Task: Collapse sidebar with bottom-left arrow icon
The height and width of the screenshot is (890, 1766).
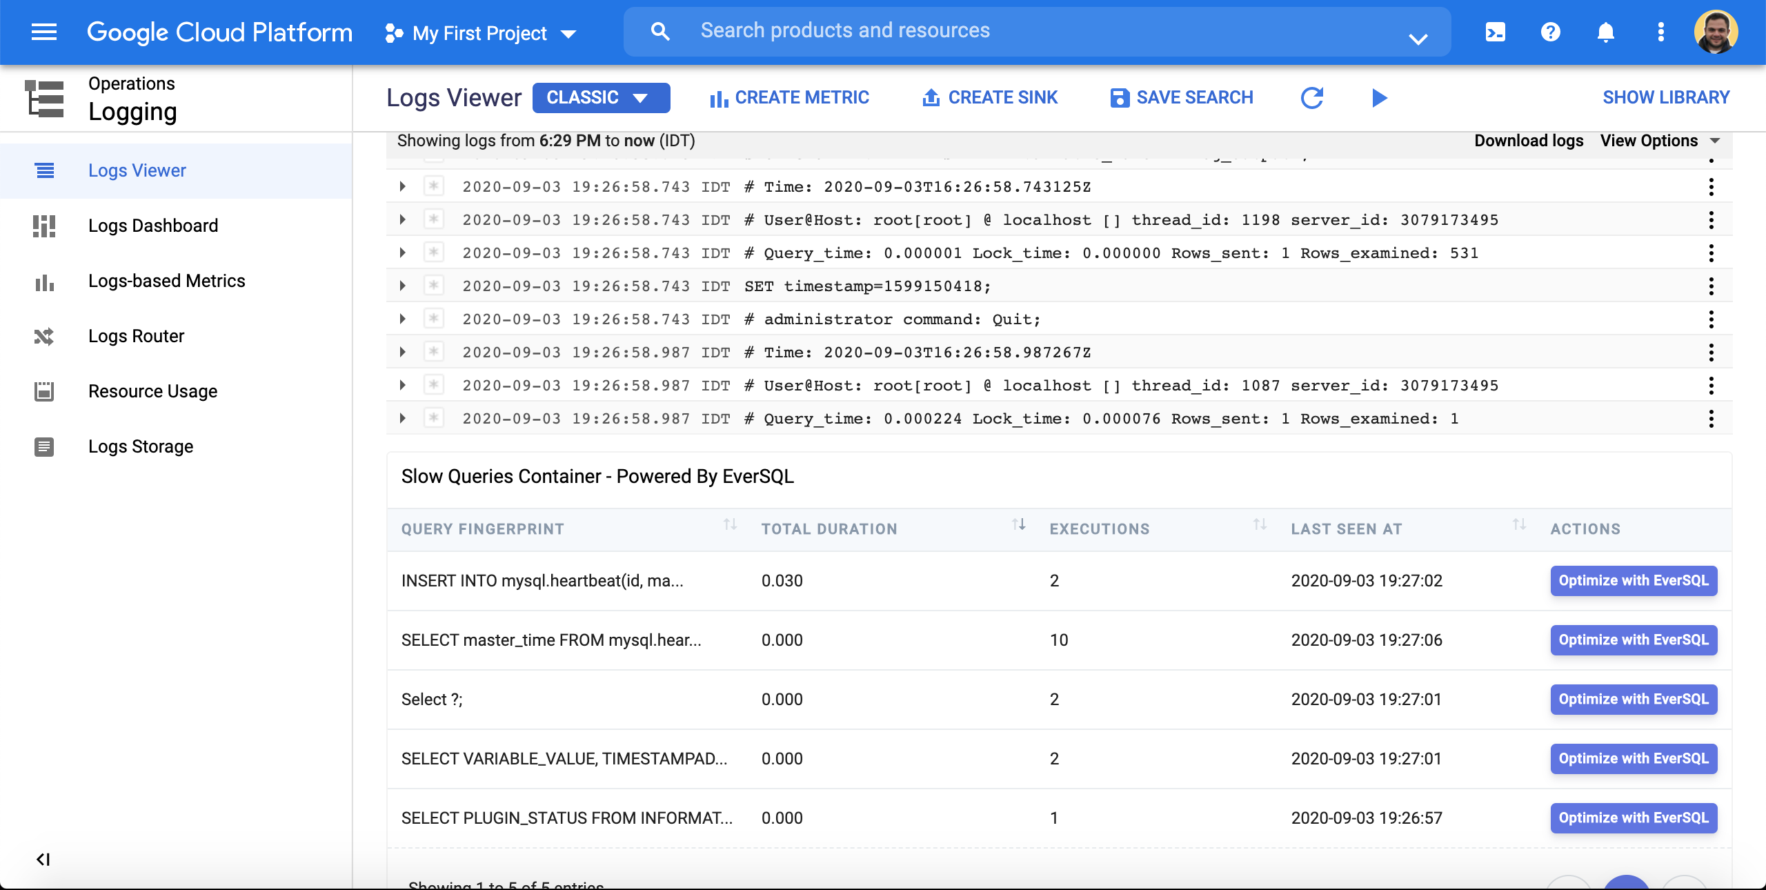Action: (43, 859)
